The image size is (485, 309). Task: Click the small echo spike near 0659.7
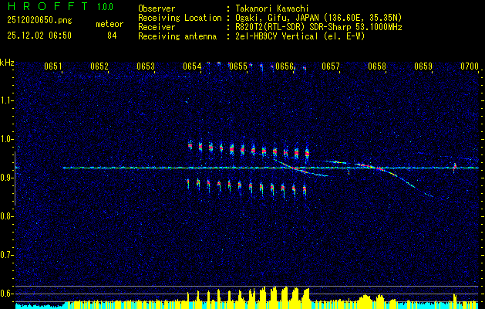(x=455, y=168)
